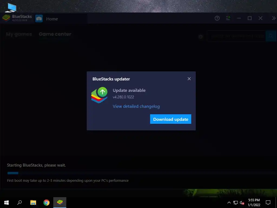This screenshot has height=208, width=277.
Task: Open the View detailed changelog link
Action: (x=136, y=106)
